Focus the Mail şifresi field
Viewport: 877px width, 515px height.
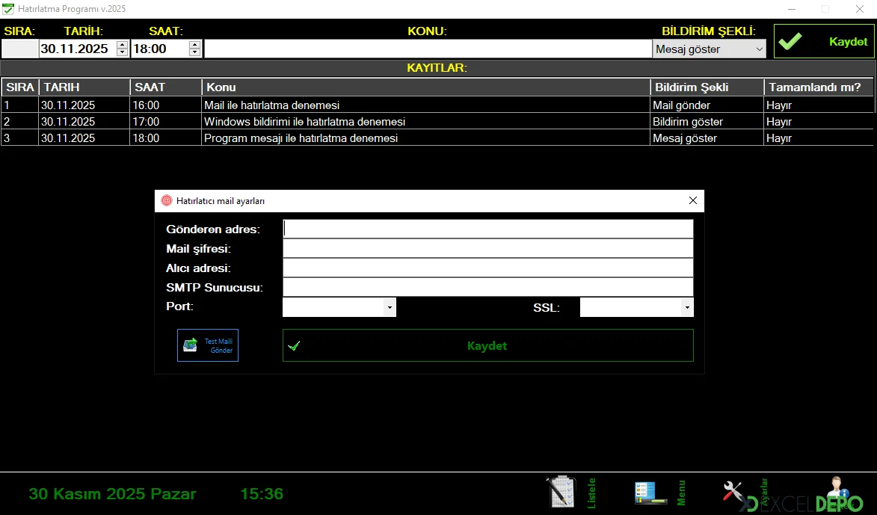[487, 248]
